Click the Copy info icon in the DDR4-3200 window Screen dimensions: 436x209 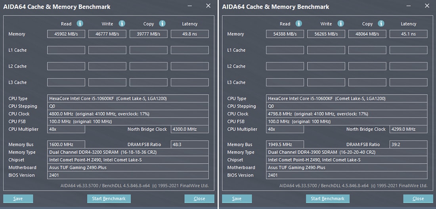pyautogui.click(x=162, y=24)
